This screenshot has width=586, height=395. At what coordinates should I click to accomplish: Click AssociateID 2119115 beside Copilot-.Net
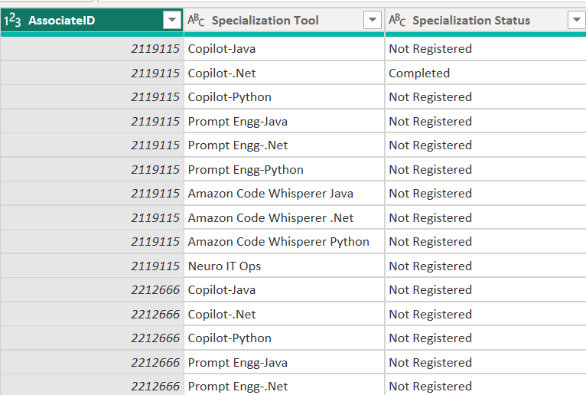92,73
